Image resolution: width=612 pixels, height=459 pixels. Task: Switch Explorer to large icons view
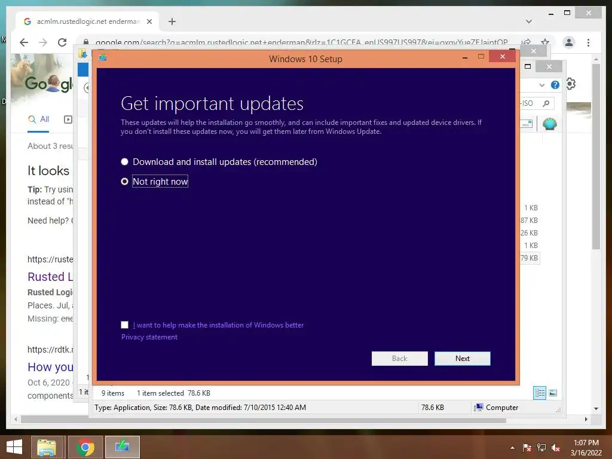point(553,393)
